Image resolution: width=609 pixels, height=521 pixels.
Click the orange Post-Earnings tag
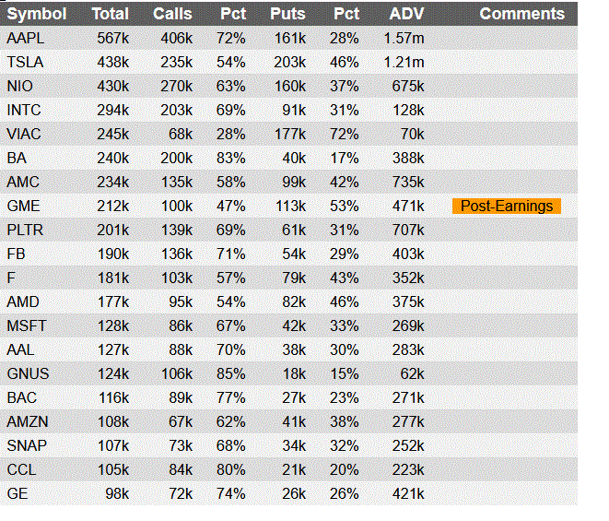[507, 206]
